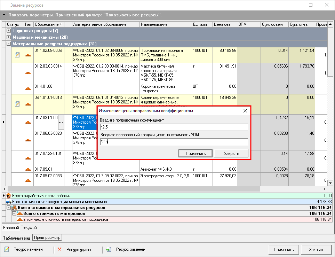
Task: Click the 'Ресурс изменен' legend icon
Action: coord(7,249)
